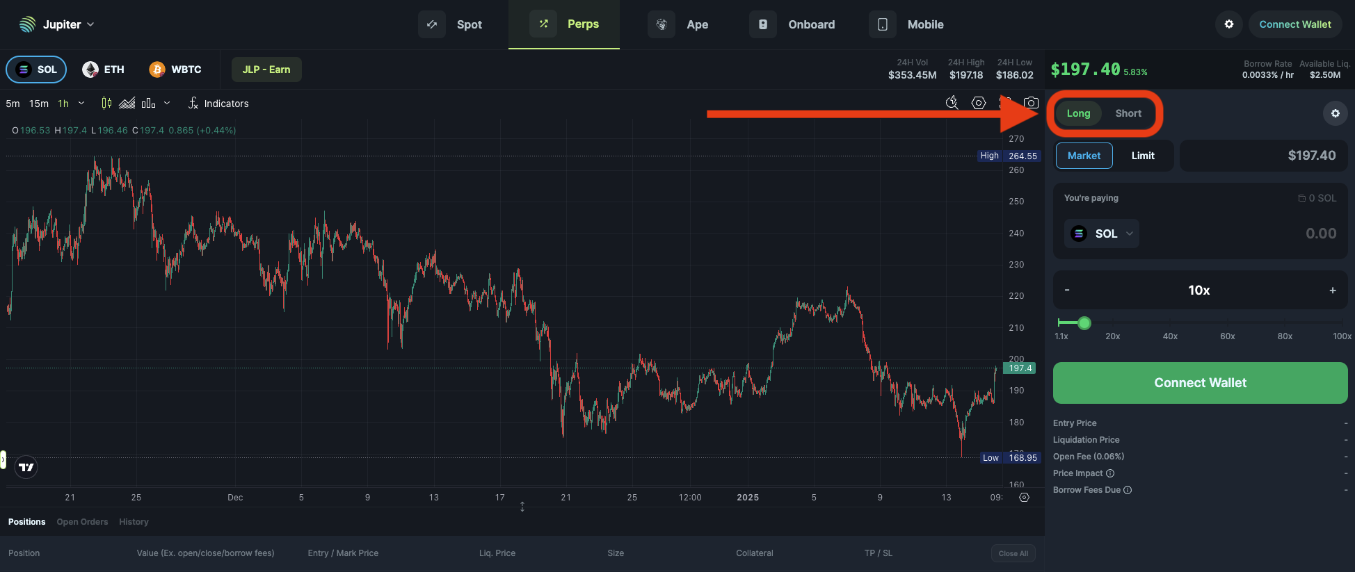Set leverage slider to 60x mark
Image resolution: width=1355 pixels, height=572 pixels.
(x=1228, y=336)
